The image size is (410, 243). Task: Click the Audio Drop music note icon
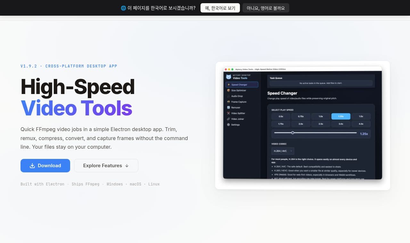coord(228,96)
